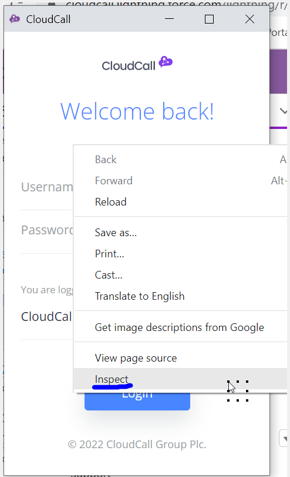Click CloudCall app icon in title bar

tap(15, 19)
